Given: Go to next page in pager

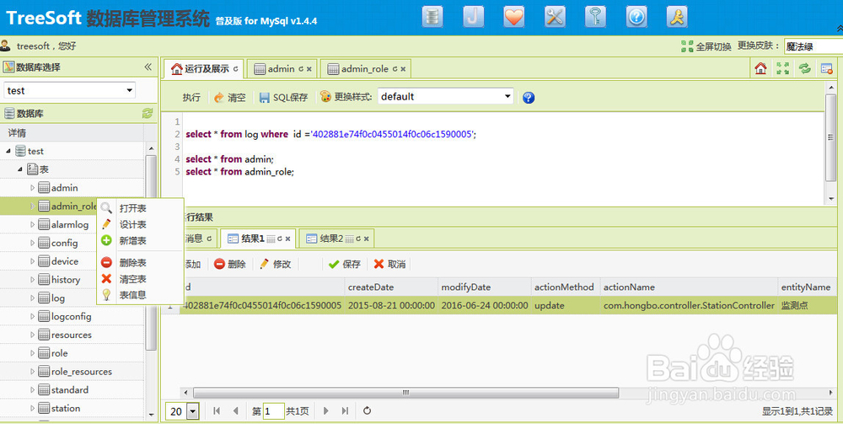Looking at the screenshot, I should [x=325, y=411].
